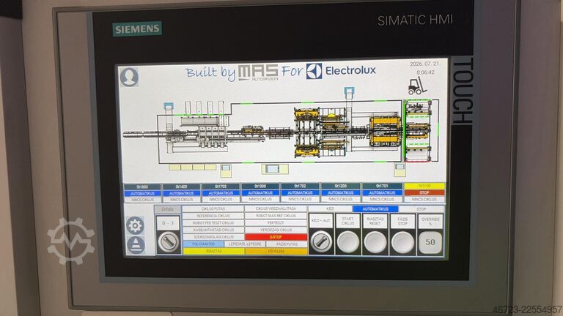563x316 pixels.
Task: Click the MAS Automazioni logo
Action: tap(258, 72)
